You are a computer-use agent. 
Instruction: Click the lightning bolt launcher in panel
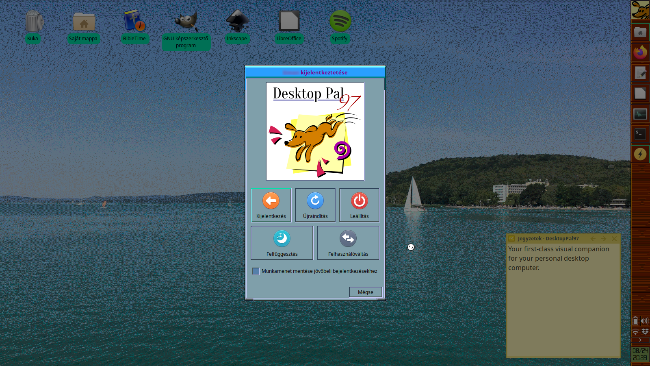click(640, 154)
